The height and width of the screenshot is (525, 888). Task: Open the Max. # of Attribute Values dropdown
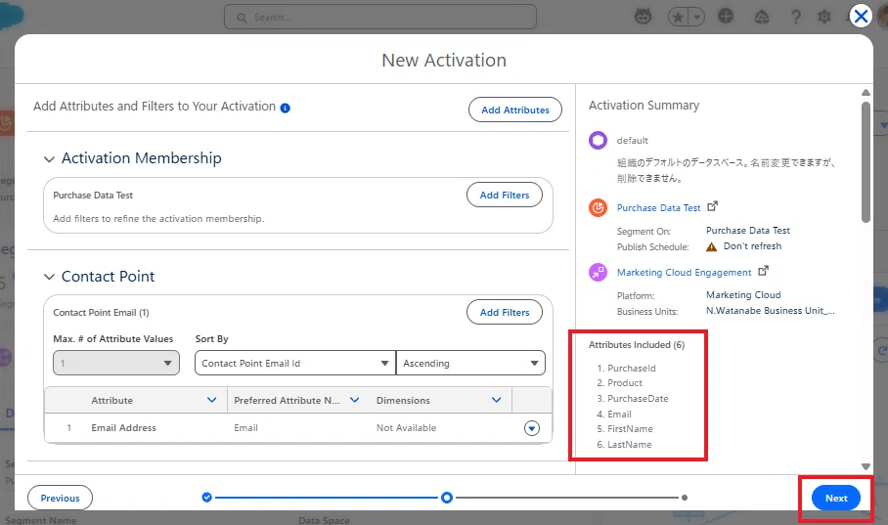pyautogui.click(x=116, y=363)
